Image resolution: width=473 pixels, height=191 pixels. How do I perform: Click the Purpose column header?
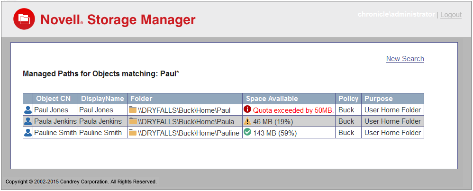378,99
